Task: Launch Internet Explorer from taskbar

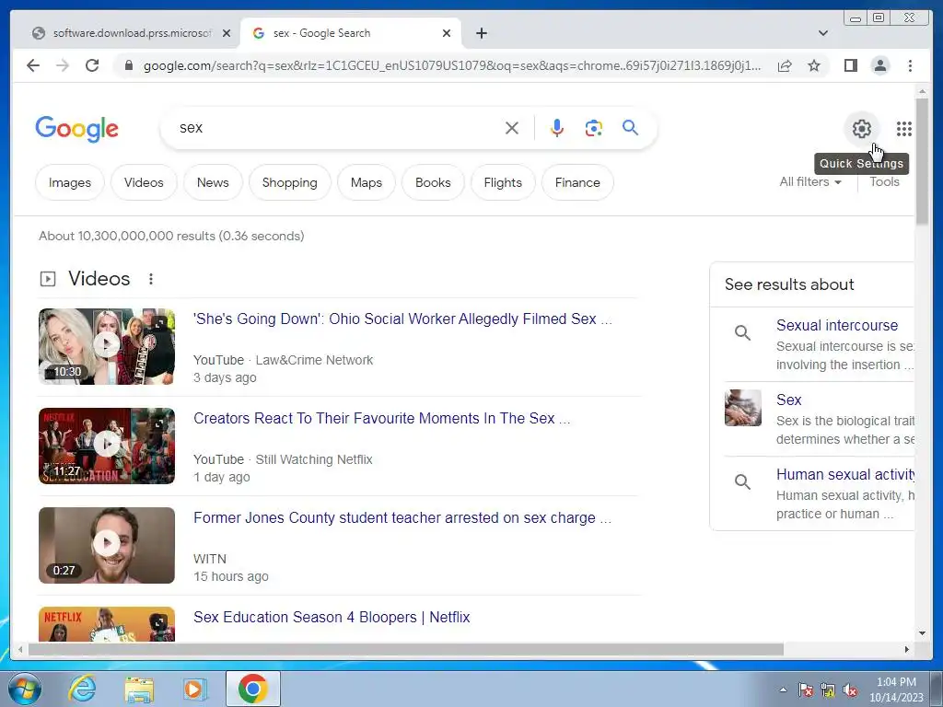Action: (x=82, y=689)
